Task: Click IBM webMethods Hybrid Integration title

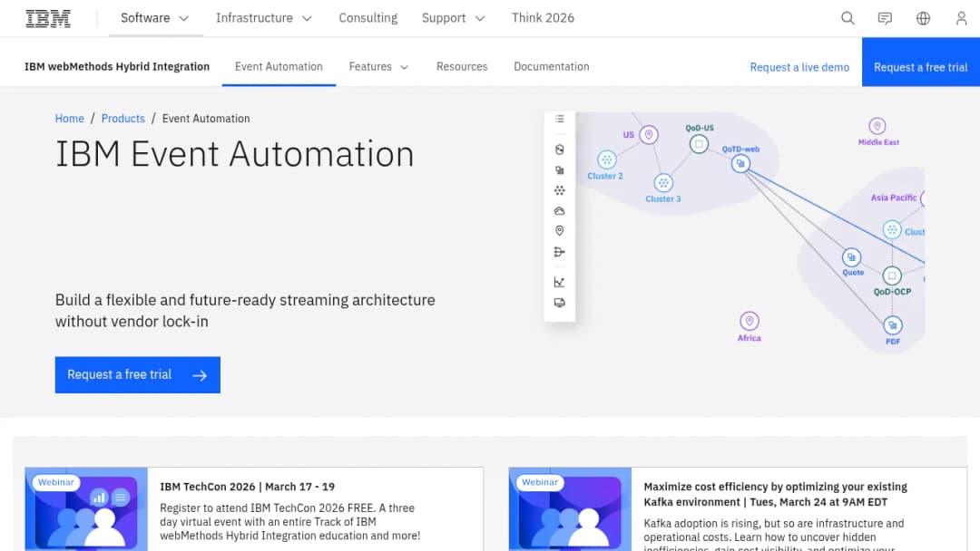Action: point(117,67)
